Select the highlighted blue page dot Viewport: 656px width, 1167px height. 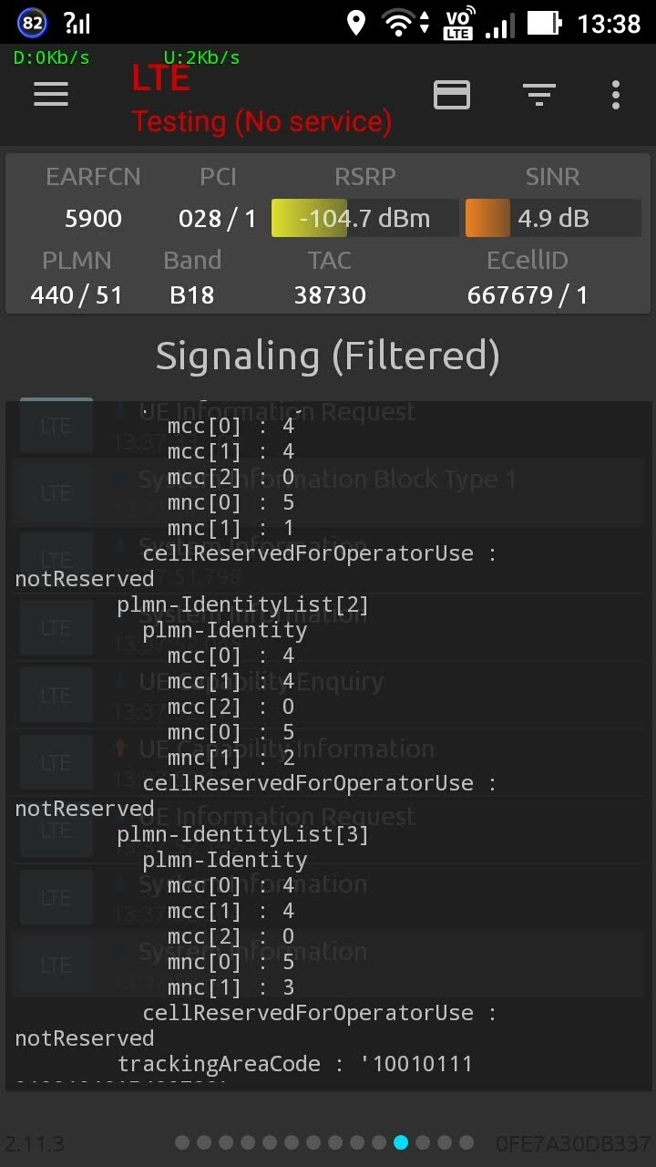pos(401,1142)
